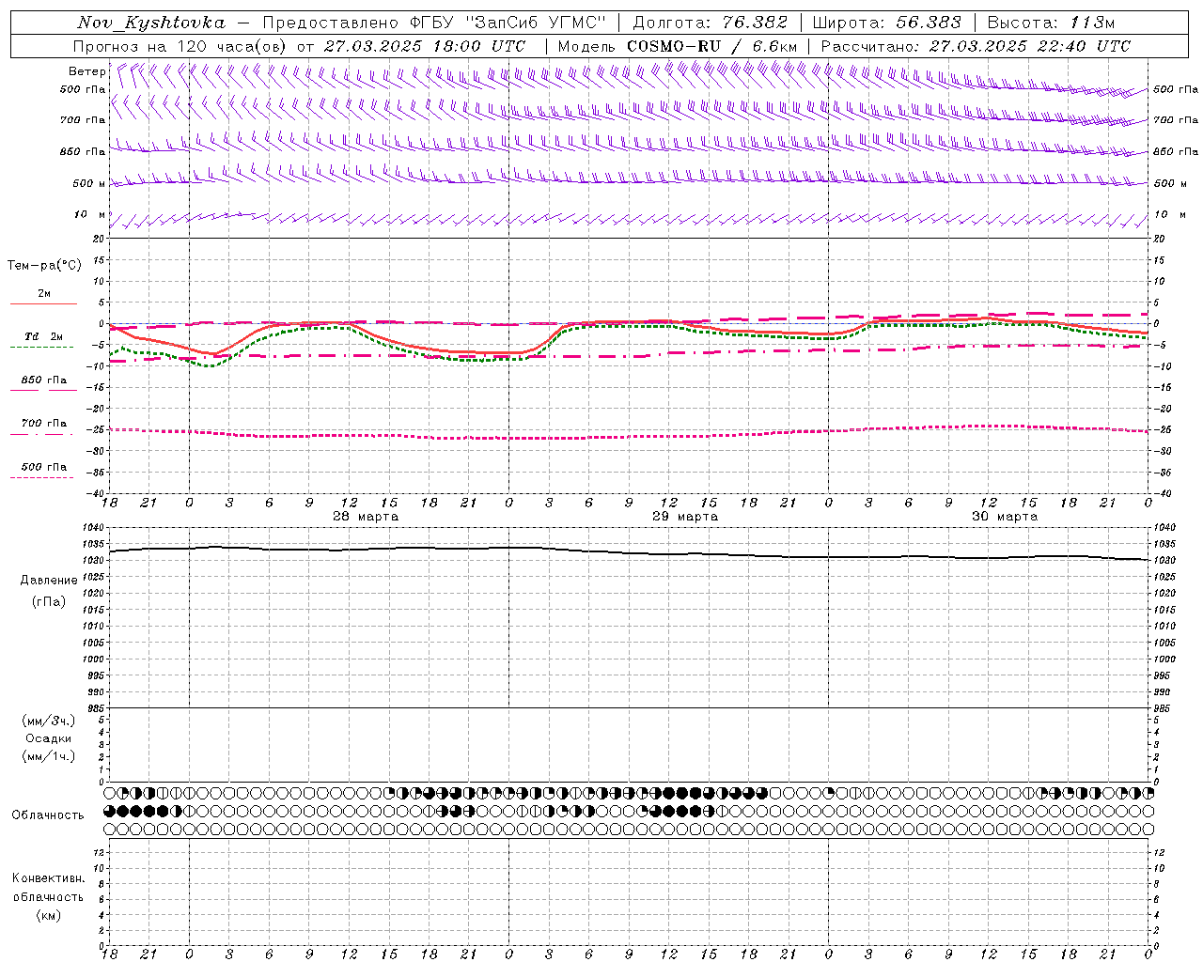Click the pink dotted 500 гПа legend line
This screenshot has width=1203, height=962.
click(x=41, y=477)
